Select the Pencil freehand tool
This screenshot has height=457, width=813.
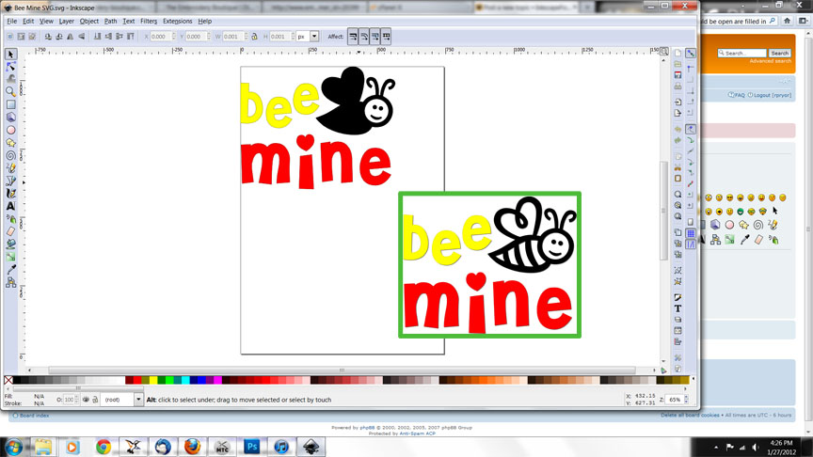pyautogui.click(x=10, y=168)
